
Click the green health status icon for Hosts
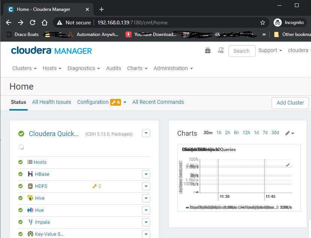point(21,162)
